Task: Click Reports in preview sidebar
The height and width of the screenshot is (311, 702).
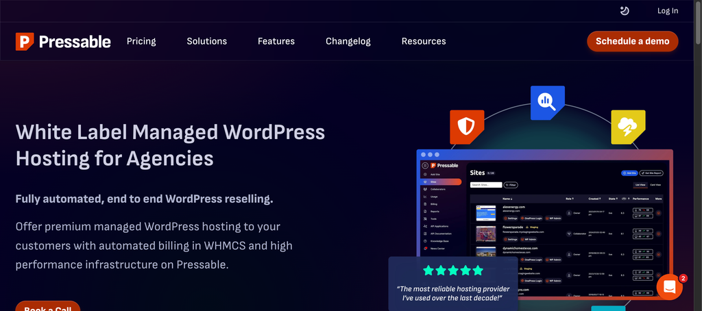Action: 431,211
